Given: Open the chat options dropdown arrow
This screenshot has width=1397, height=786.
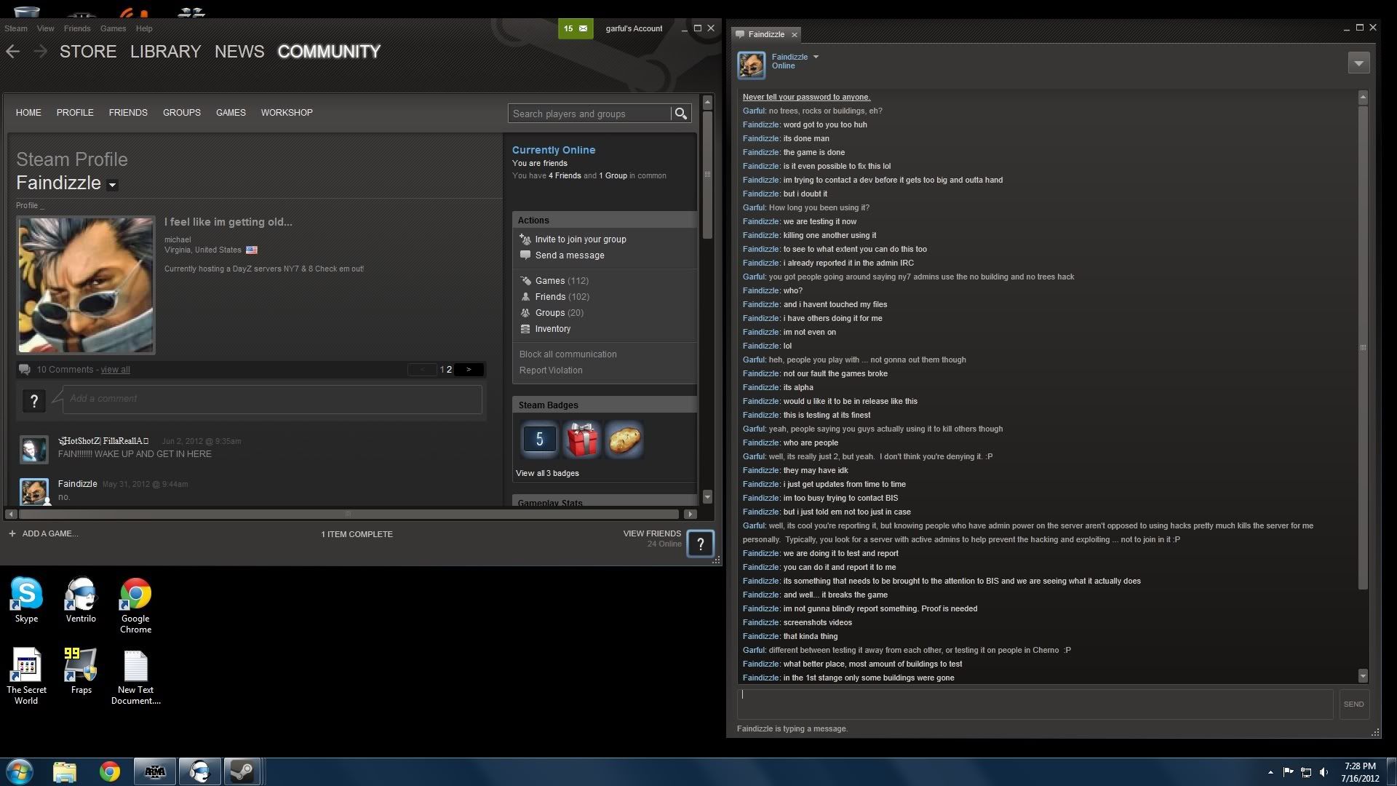Looking at the screenshot, I should coord(1358,63).
